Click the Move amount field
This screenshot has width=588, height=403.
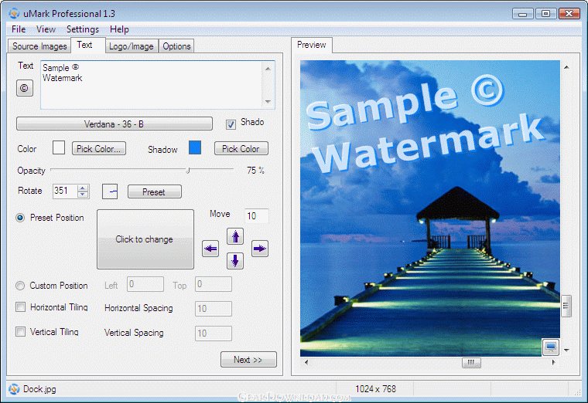coord(257,216)
